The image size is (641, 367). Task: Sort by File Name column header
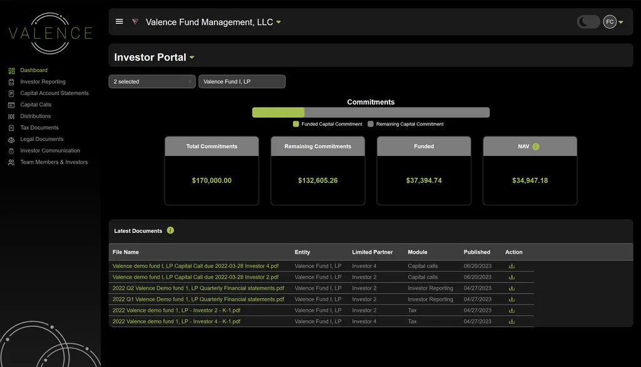(125, 252)
